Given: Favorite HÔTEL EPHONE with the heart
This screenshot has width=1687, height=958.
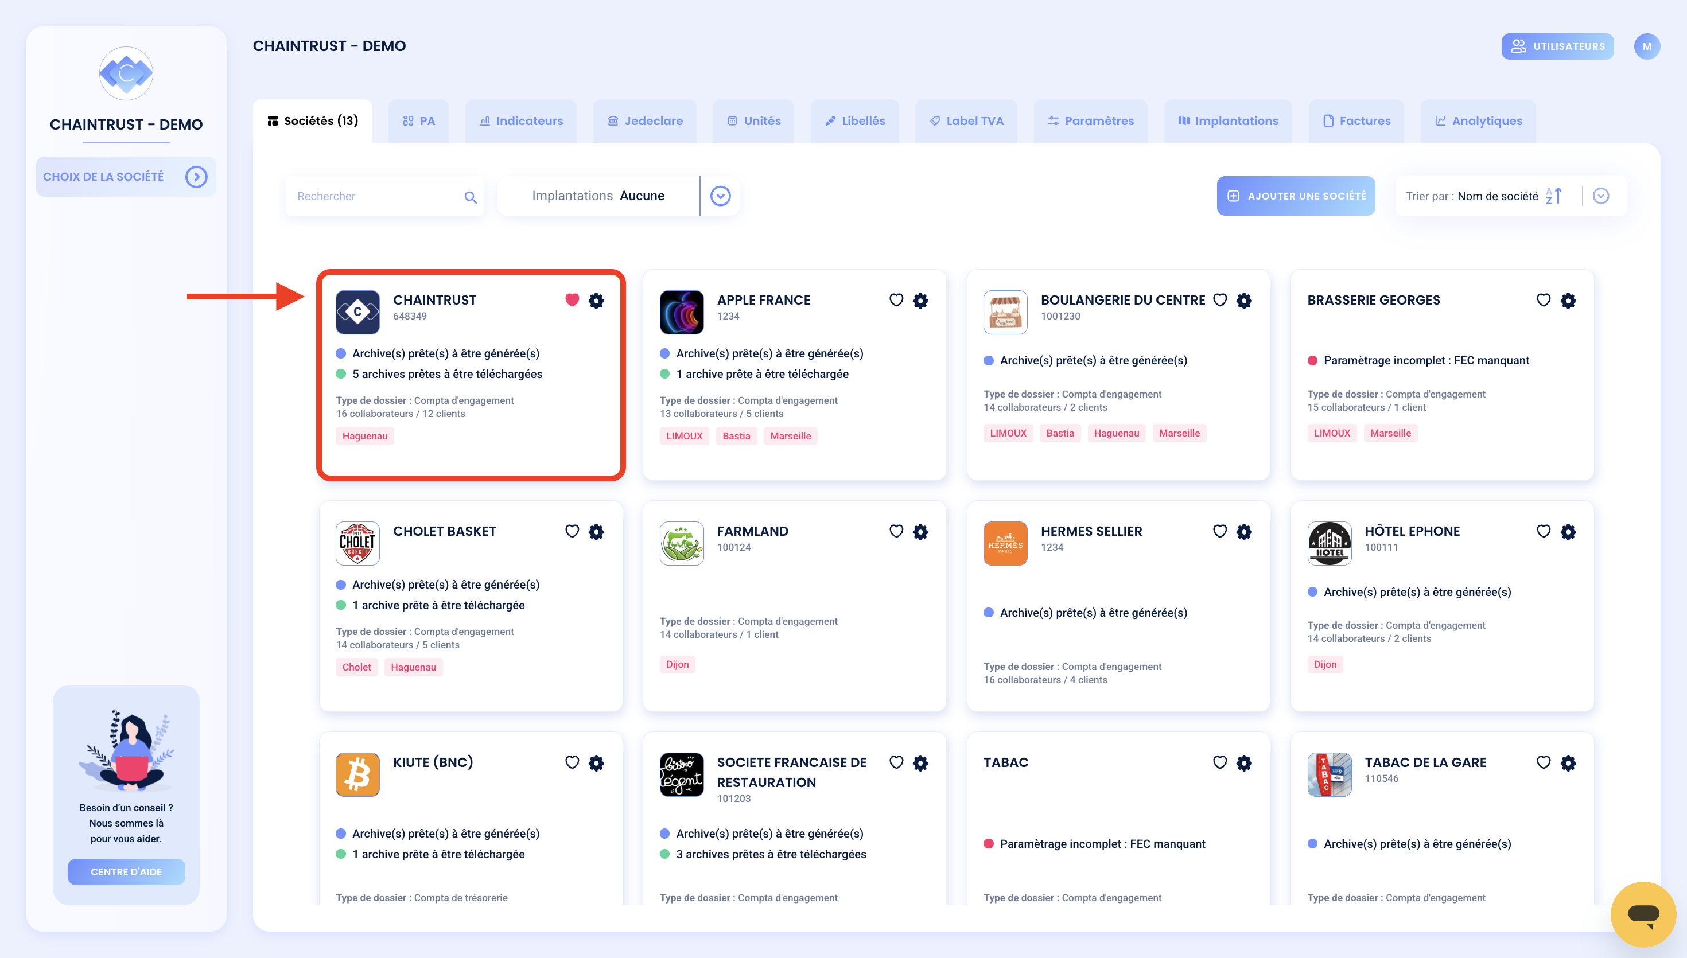Looking at the screenshot, I should (x=1544, y=531).
